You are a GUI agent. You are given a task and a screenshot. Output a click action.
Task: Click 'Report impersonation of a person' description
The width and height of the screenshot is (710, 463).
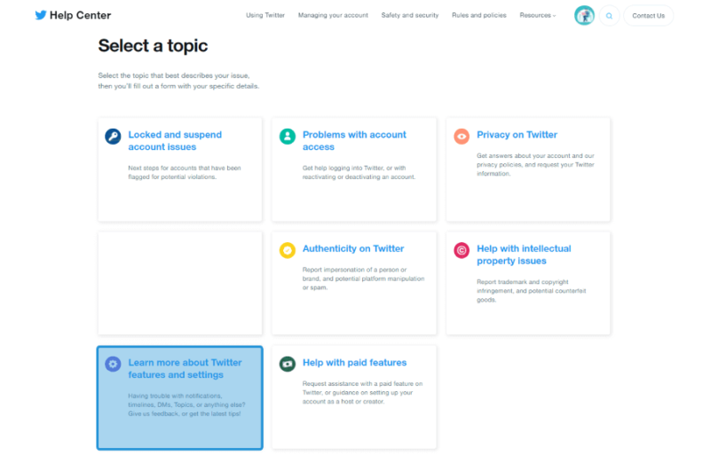(363, 279)
